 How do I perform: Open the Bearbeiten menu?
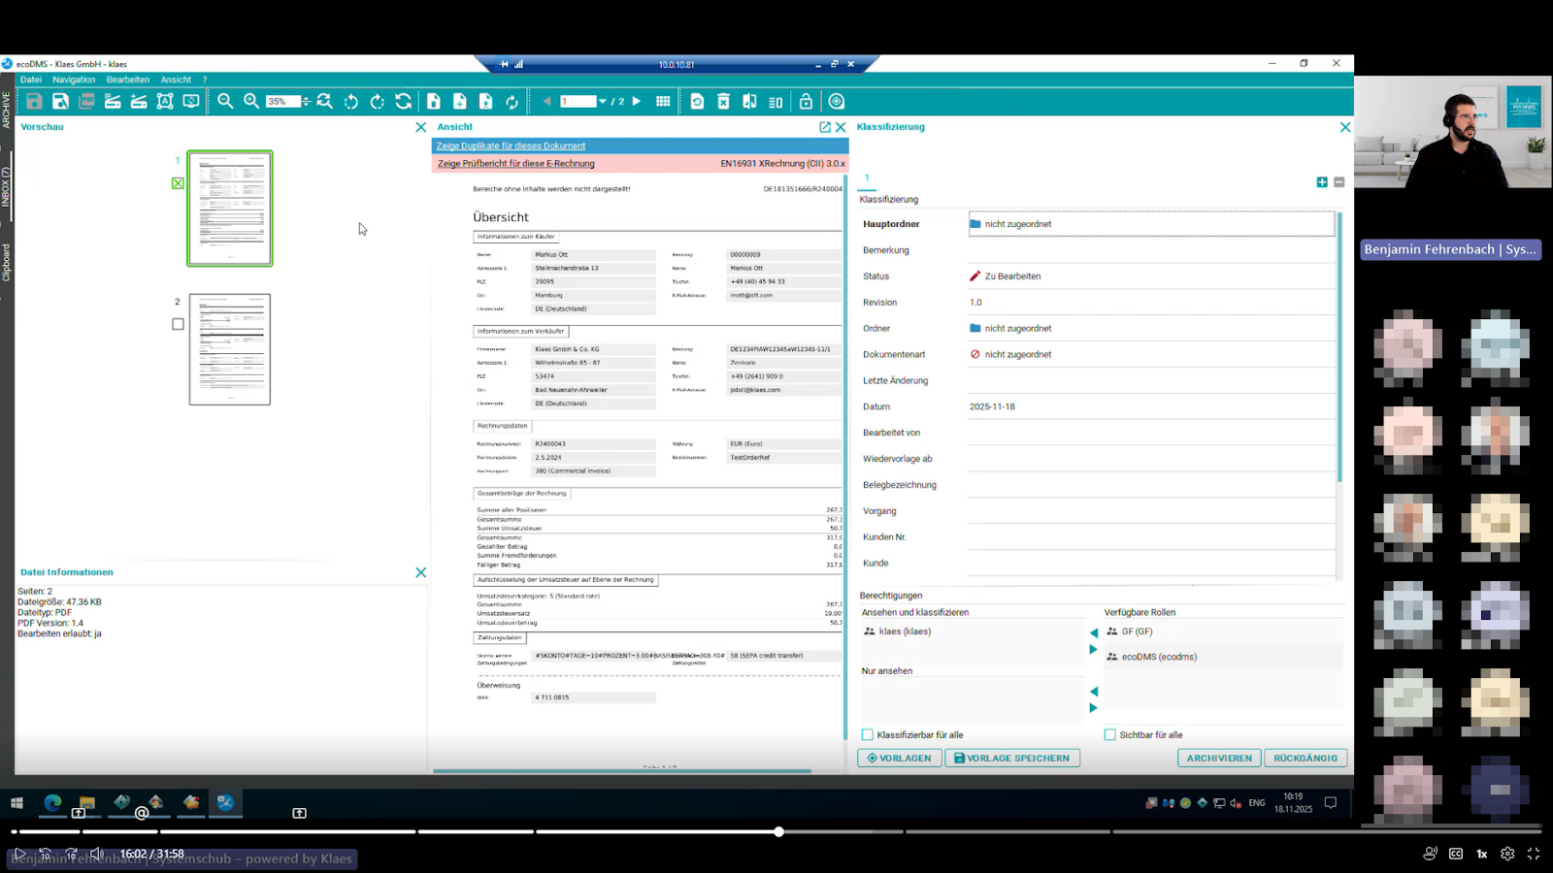coord(127,80)
